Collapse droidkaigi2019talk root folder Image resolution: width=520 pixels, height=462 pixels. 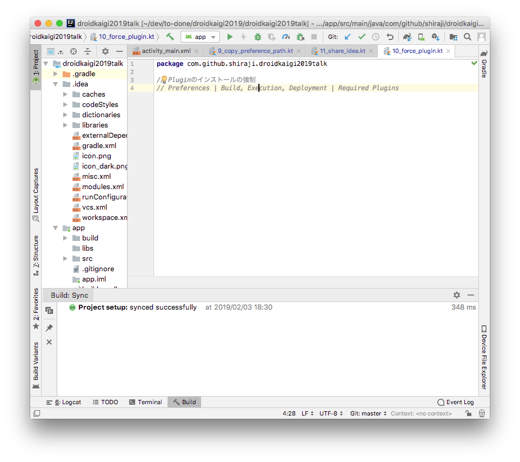click(46, 63)
